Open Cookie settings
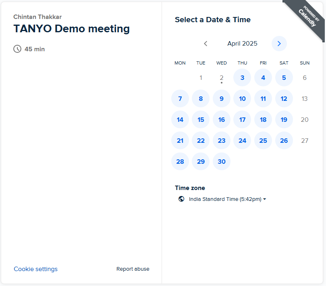 click(35, 269)
